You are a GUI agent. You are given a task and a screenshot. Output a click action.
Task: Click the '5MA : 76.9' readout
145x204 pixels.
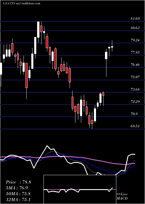pos(17,188)
